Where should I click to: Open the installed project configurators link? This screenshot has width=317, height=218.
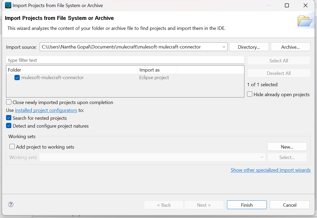click(x=46, y=110)
